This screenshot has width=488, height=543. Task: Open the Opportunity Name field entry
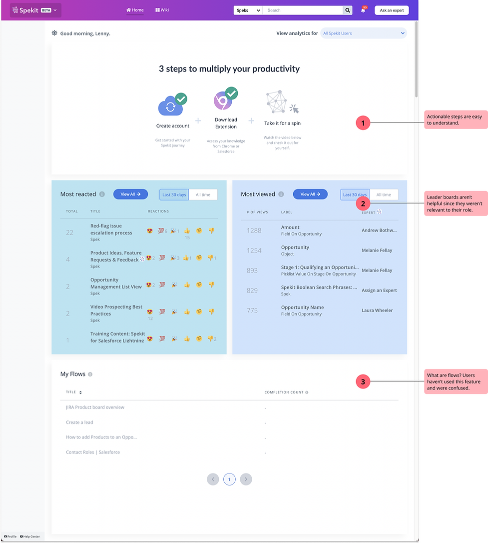coord(302,307)
